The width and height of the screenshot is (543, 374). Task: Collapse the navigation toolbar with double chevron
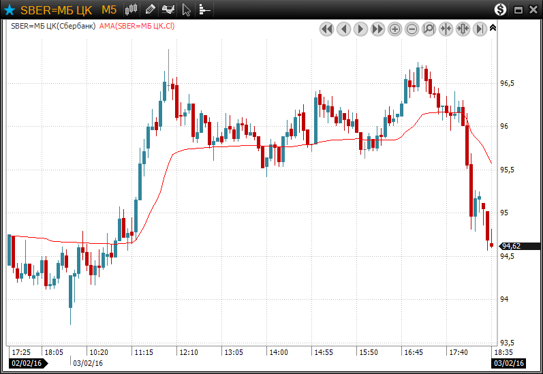click(x=493, y=28)
